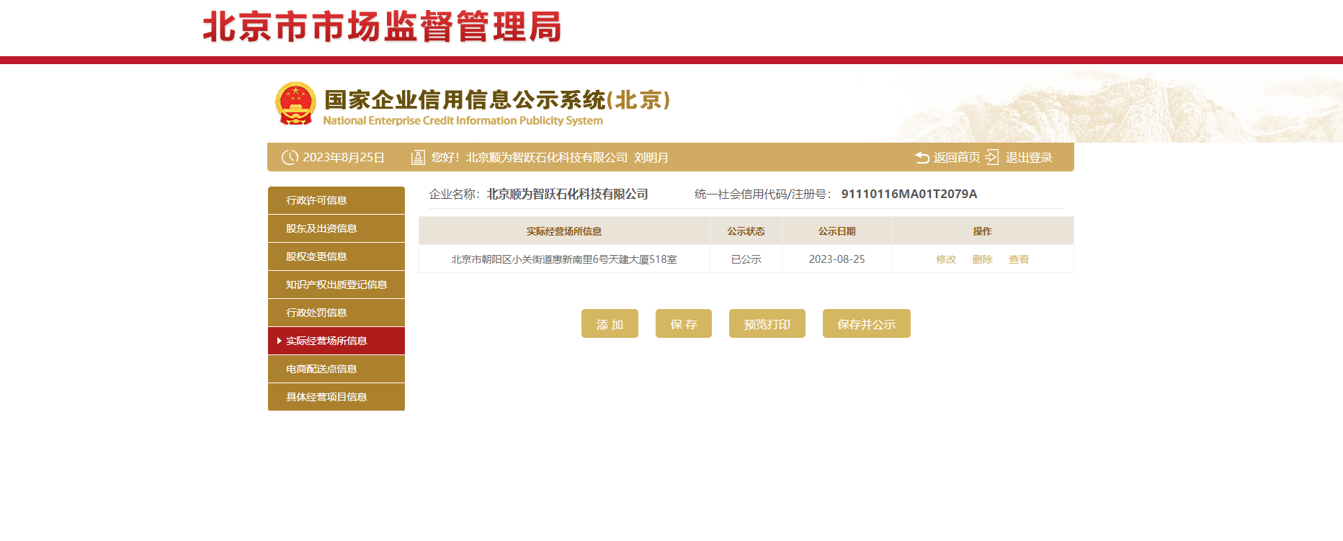Click the date text 2023年8月25日
The height and width of the screenshot is (541, 1343).
pyautogui.click(x=344, y=157)
